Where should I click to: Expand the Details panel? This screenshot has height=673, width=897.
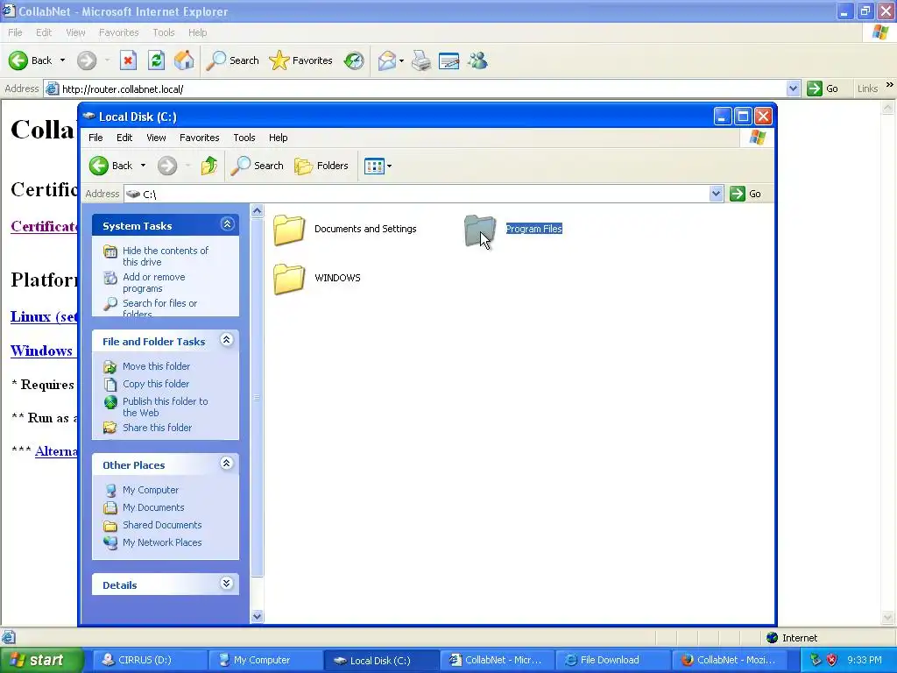point(227,583)
